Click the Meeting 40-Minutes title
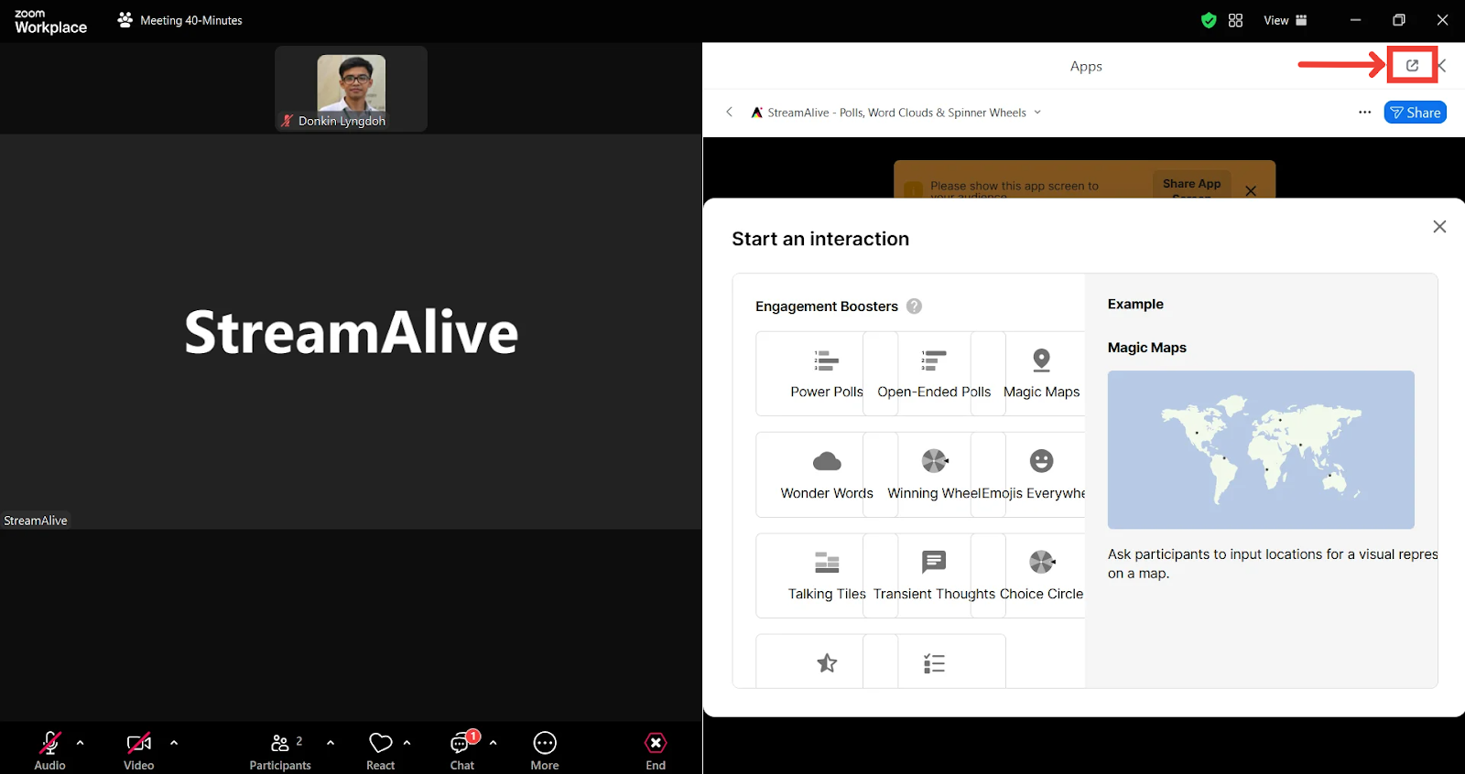This screenshot has height=774, width=1465. click(191, 20)
